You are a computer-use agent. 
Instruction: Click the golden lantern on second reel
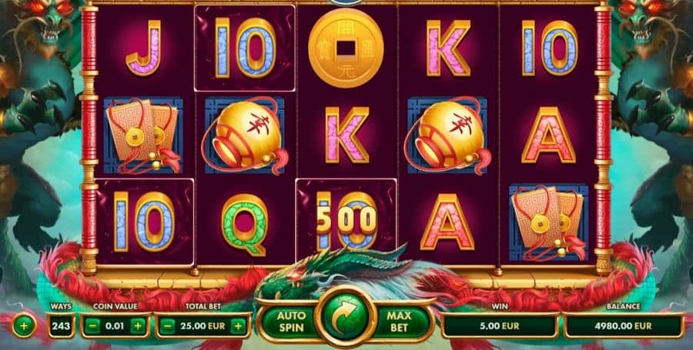pyautogui.click(x=244, y=135)
